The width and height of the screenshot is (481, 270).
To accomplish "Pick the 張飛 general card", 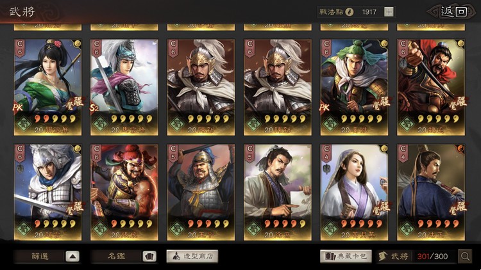I will pos(124,192).
